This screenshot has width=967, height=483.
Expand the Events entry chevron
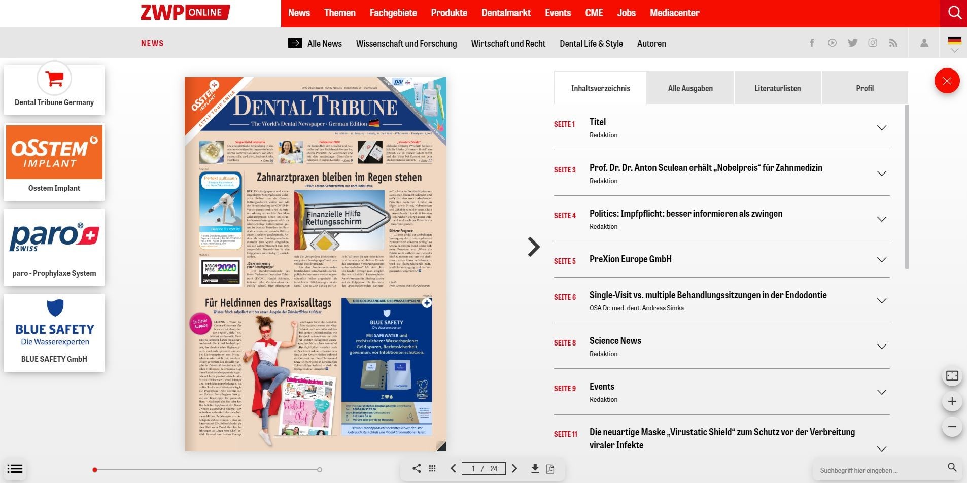pos(882,392)
